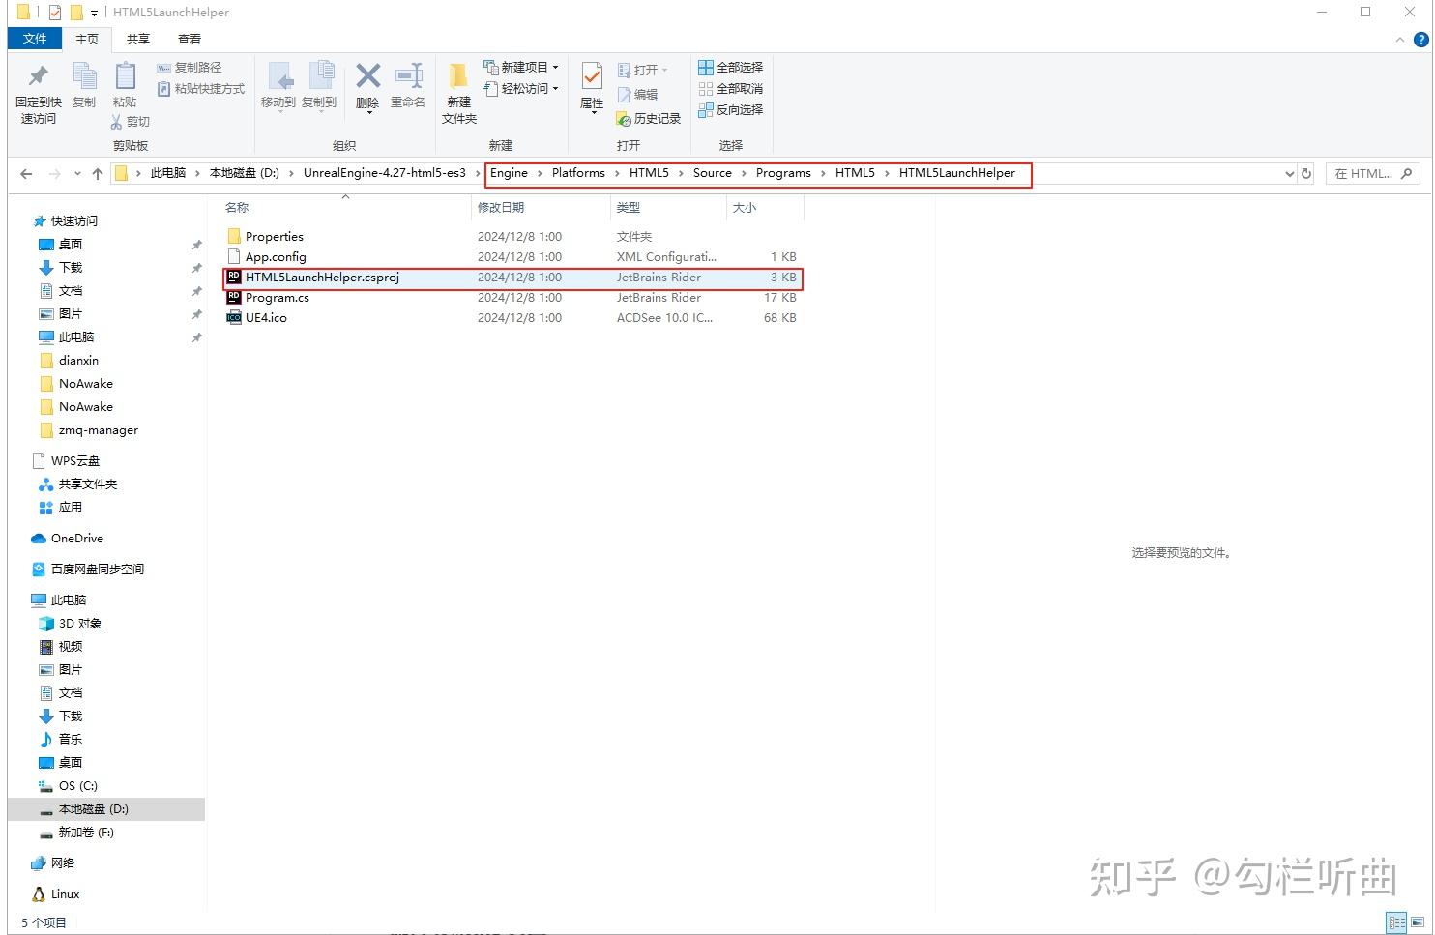Switch to details view in the status bar
Image resolution: width=1435 pixels, height=935 pixels.
click(x=1394, y=922)
